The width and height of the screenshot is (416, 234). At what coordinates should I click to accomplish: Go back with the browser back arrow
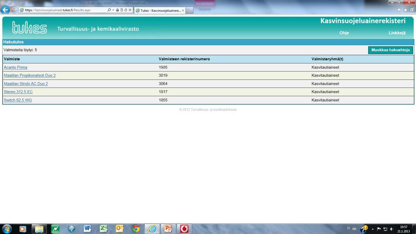[5, 10]
